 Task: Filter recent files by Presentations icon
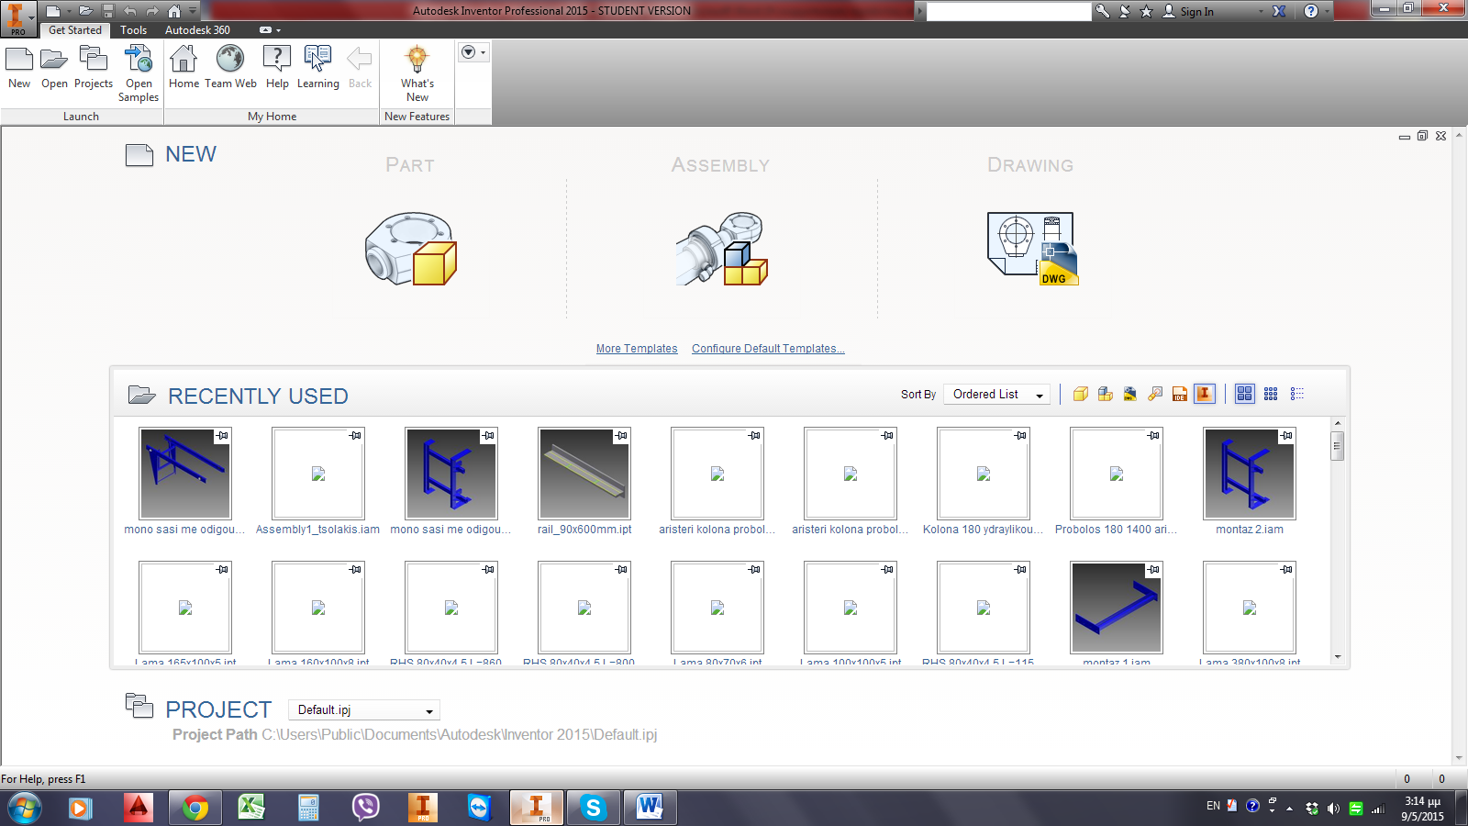[x=1155, y=394]
